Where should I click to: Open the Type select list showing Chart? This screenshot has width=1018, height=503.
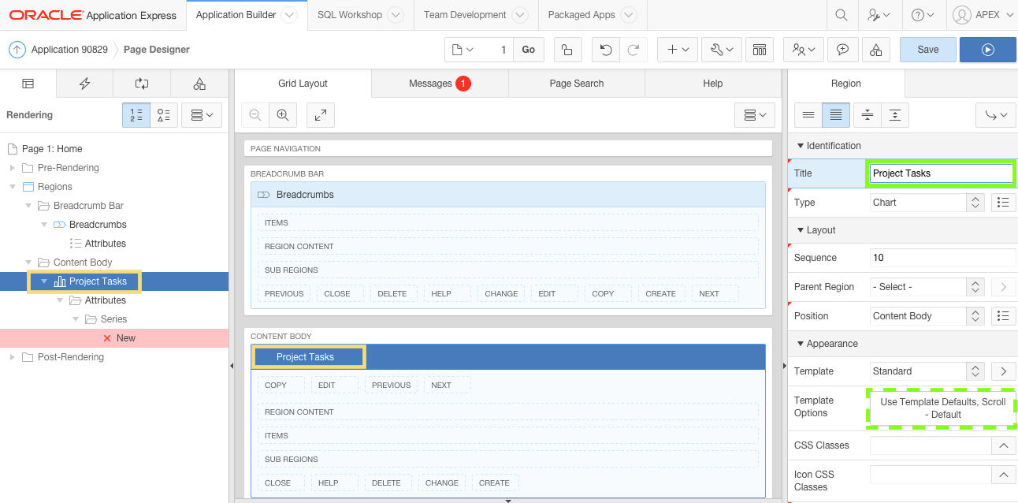point(927,203)
